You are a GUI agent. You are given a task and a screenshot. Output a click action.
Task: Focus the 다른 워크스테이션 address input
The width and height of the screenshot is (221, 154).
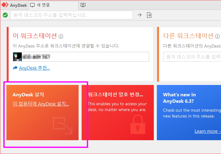coord(192,57)
